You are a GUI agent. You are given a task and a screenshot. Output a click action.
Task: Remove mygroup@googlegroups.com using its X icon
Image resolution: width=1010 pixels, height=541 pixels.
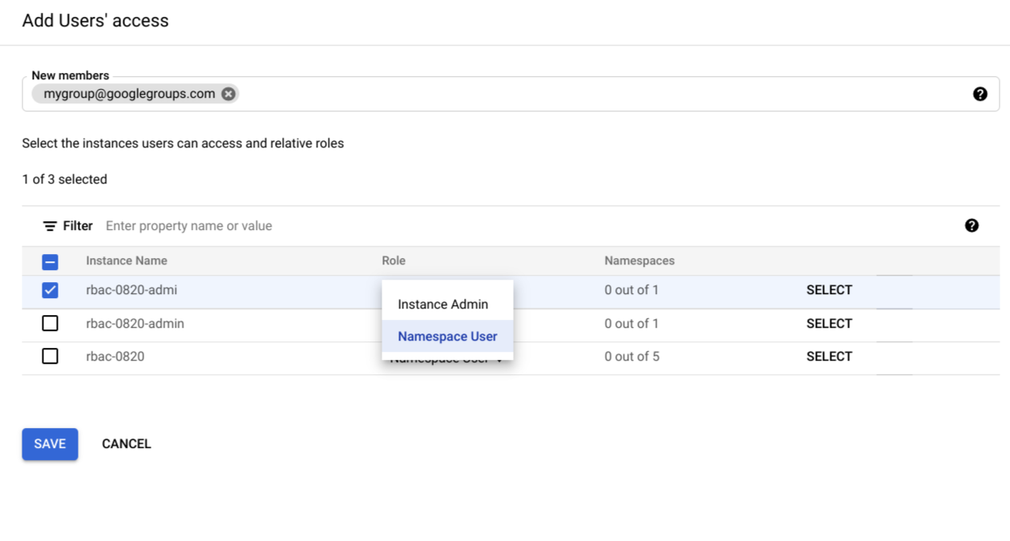click(228, 94)
